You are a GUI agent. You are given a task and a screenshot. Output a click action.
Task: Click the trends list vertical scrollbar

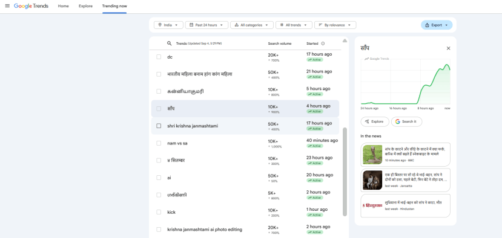click(x=345, y=172)
